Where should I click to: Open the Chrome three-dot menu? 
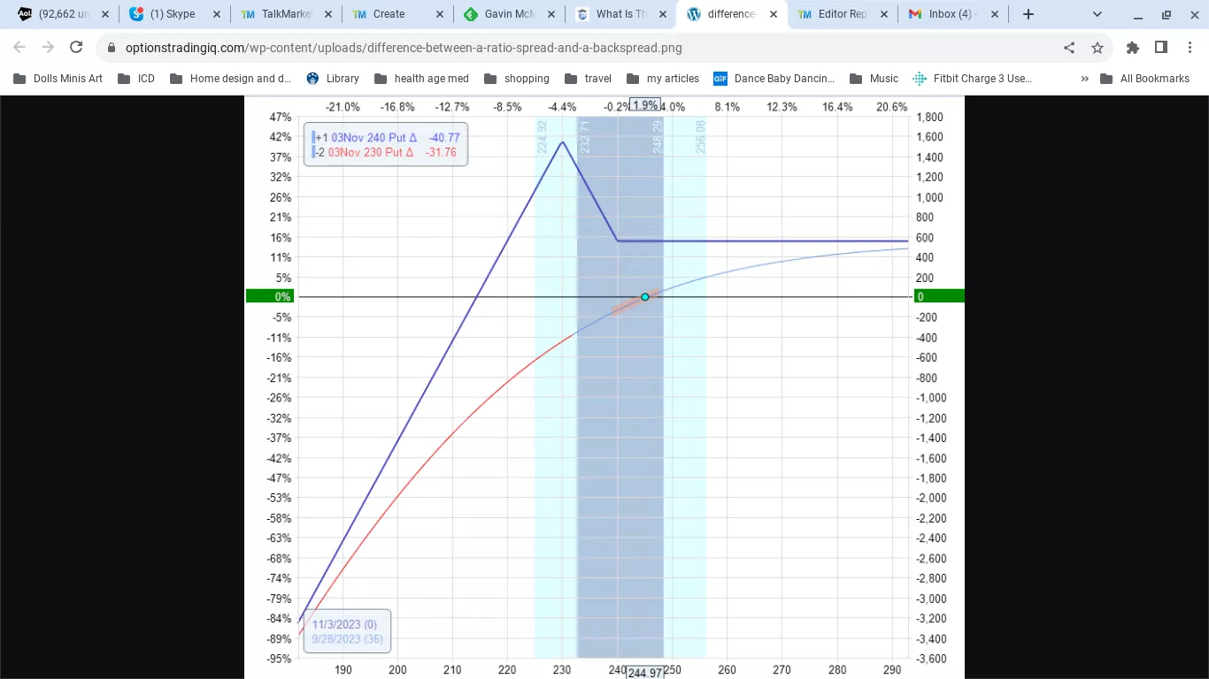(x=1190, y=48)
